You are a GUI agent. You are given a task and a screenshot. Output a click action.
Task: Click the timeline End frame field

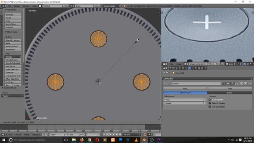pos(76,135)
